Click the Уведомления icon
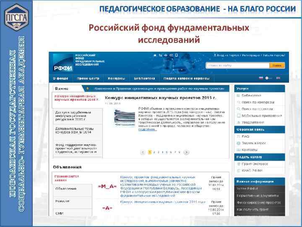This screenshot has height=227, width=302. tap(239, 122)
